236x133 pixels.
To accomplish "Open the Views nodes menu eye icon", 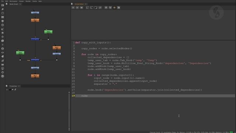I will point(3,52).
